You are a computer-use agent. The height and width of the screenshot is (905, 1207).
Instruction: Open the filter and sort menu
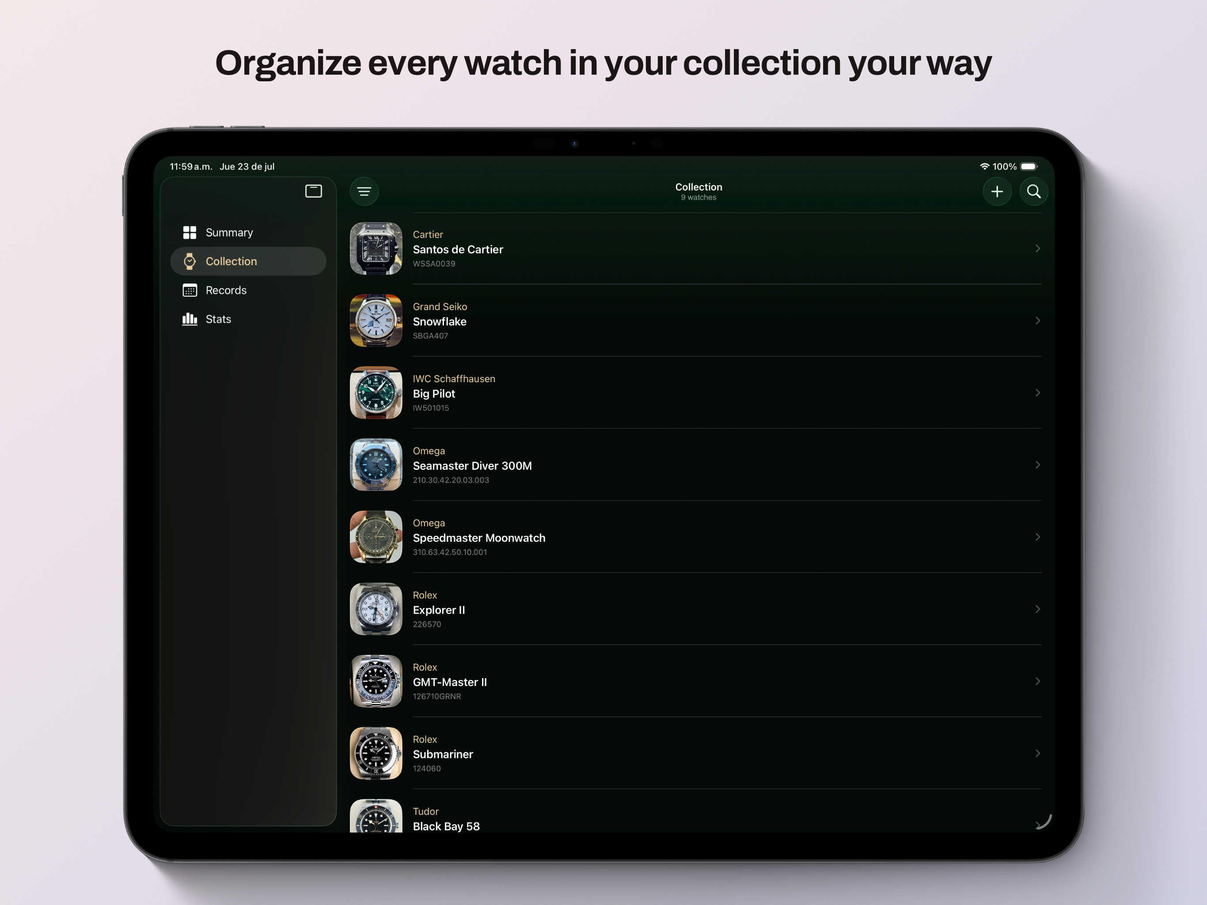coord(364,192)
